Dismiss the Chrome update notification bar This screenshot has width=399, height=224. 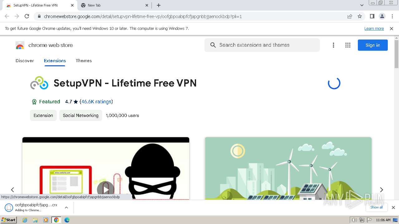[x=392, y=28]
